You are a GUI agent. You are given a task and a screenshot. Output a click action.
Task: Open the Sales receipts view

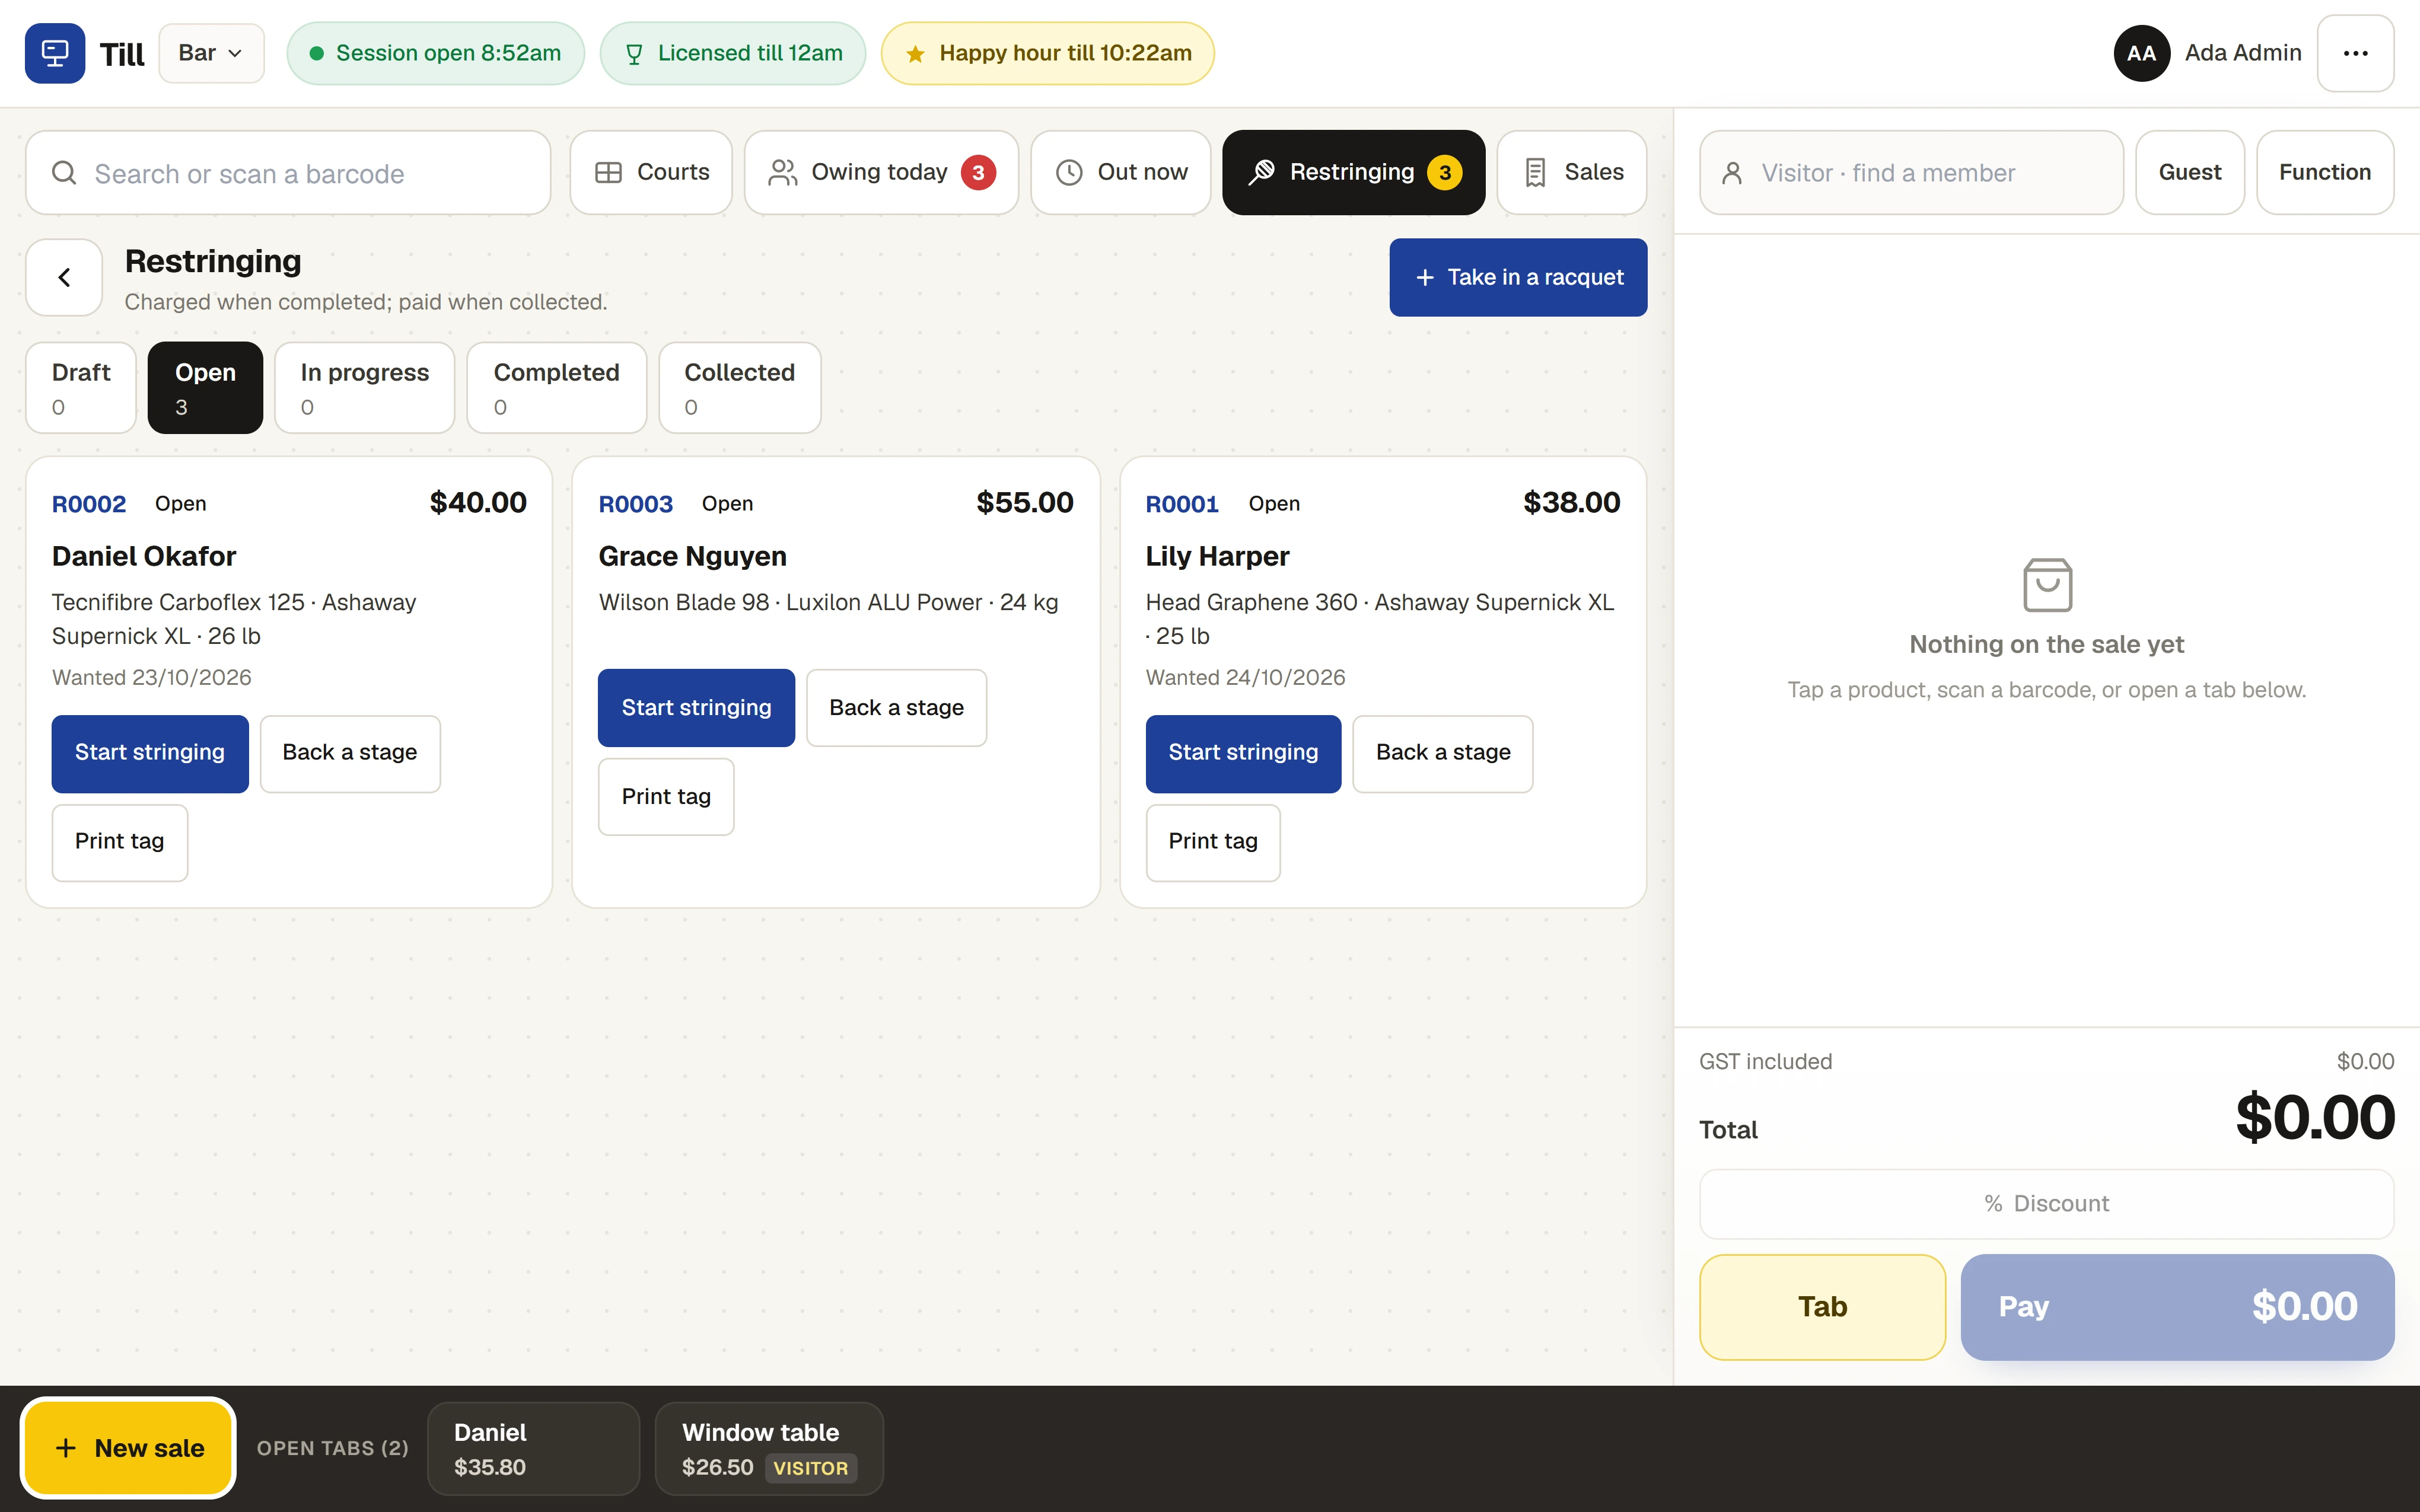(x=1572, y=173)
